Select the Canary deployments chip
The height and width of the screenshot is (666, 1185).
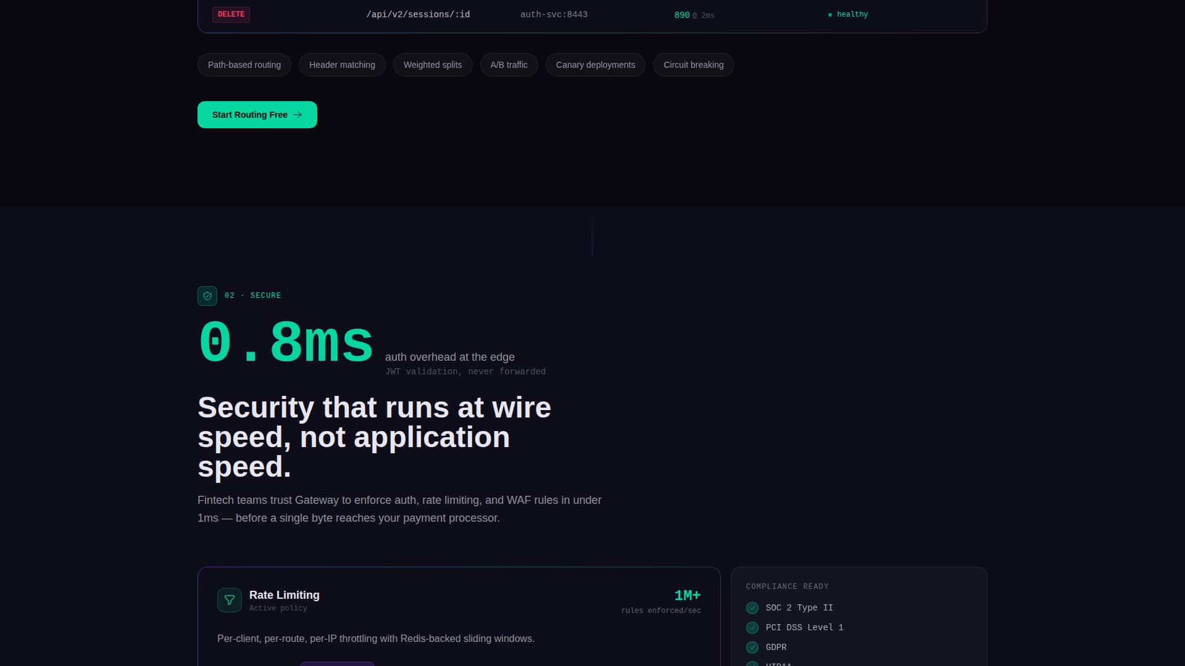(595, 65)
